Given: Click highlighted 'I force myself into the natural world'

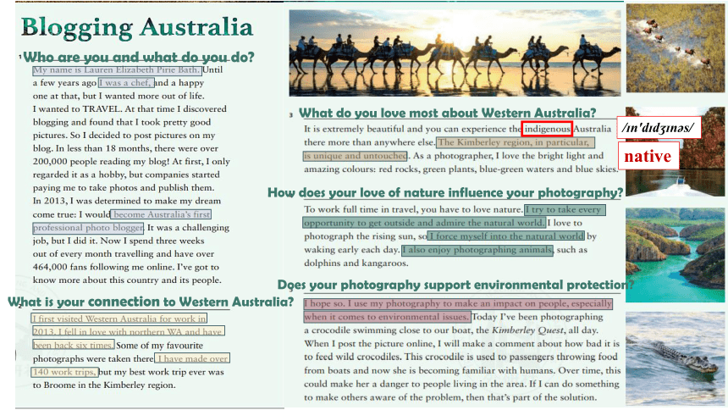Looking at the screenshot, I should click(506, 236).
